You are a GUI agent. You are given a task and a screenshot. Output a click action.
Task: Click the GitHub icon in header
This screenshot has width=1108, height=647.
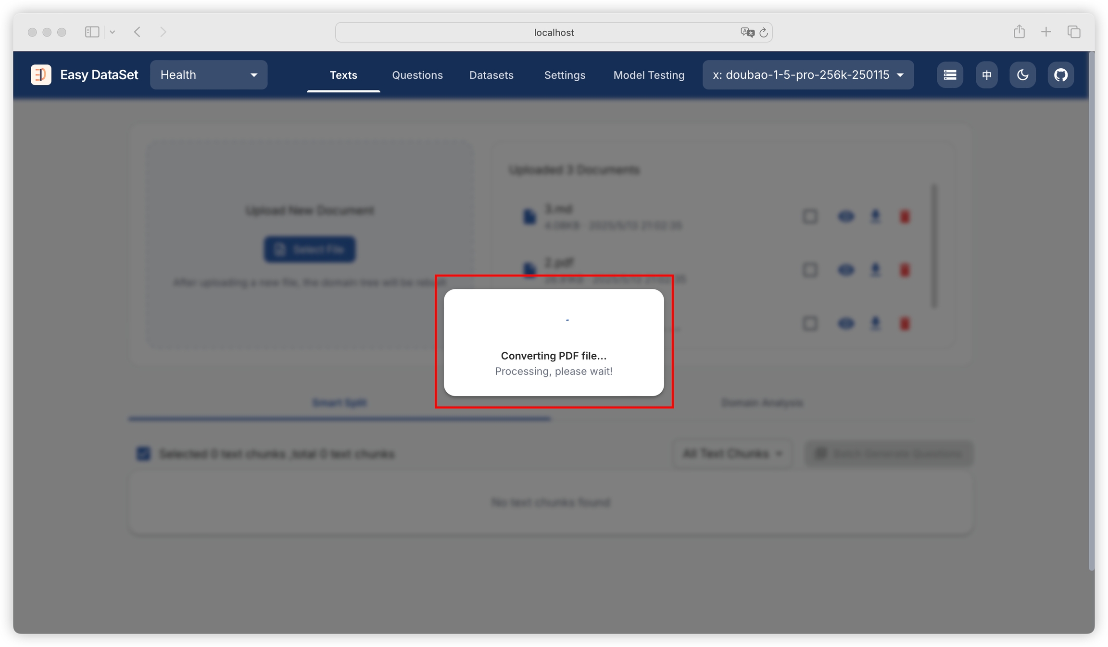coord(1060,75)
